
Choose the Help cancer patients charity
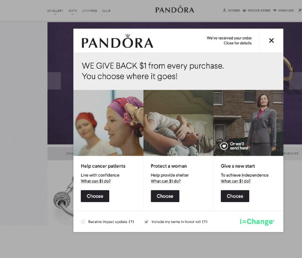[x=95, y=196]
